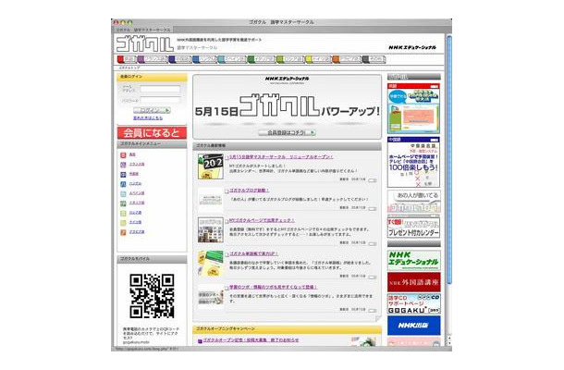The height and width of the screenshot is (370, 564).
Task: Open the blue NHK出版 banner
Action: point(413,326)
